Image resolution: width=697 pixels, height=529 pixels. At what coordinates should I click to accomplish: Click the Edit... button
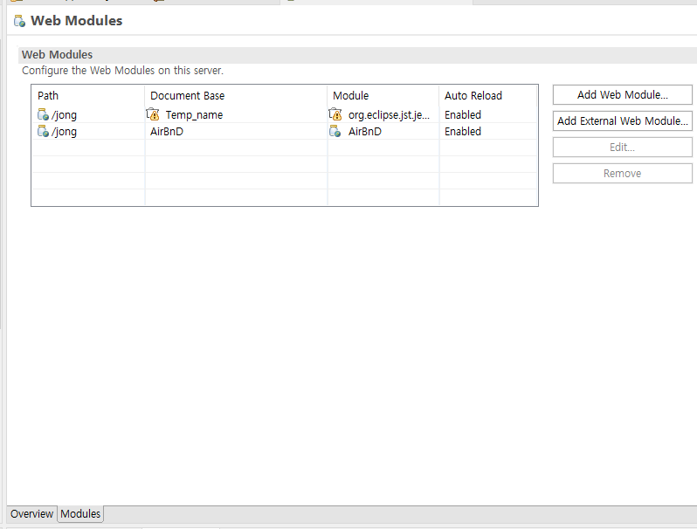pos(622,147)
